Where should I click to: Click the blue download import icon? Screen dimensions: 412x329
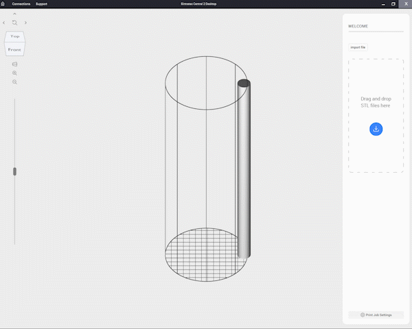tap(376, 129)
